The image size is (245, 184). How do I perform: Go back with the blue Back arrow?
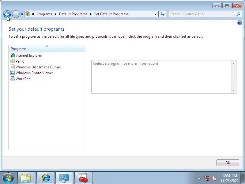click(x=7, y=14)
